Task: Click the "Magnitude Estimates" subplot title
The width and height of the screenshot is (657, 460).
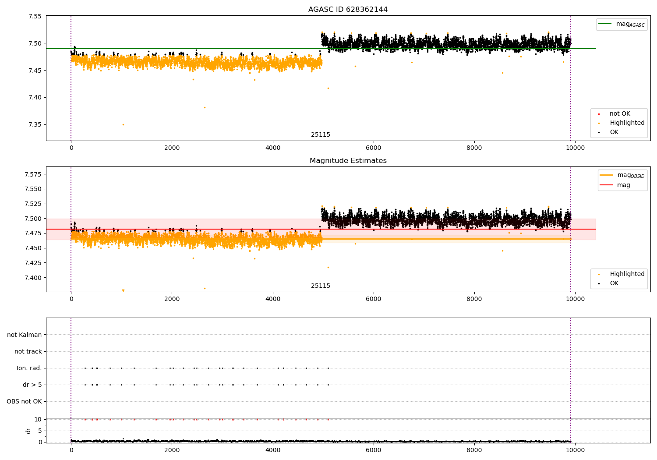Action: click(x=348, y=160)
